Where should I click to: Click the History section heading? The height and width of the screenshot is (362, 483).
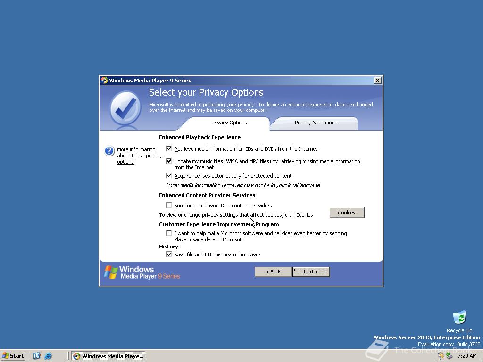[168, 247]
